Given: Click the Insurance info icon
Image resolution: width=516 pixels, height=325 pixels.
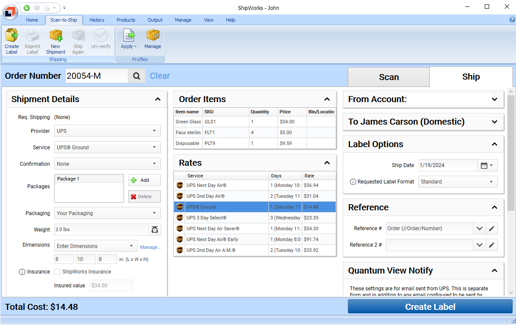Looking at the screenshot, I should pos(22,272).
